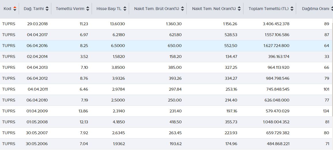This screenshot has height=150, width=333.
Task: Click gross ratio value 1.360,30
Action: pos(174,24)
